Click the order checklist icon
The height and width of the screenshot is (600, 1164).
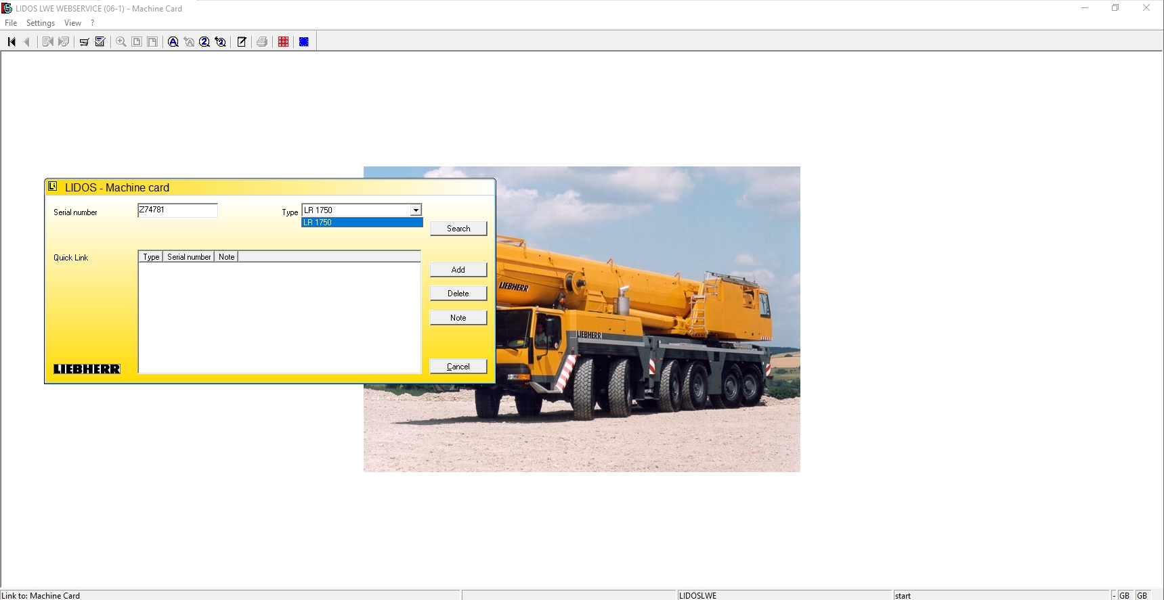click(100, 42)
